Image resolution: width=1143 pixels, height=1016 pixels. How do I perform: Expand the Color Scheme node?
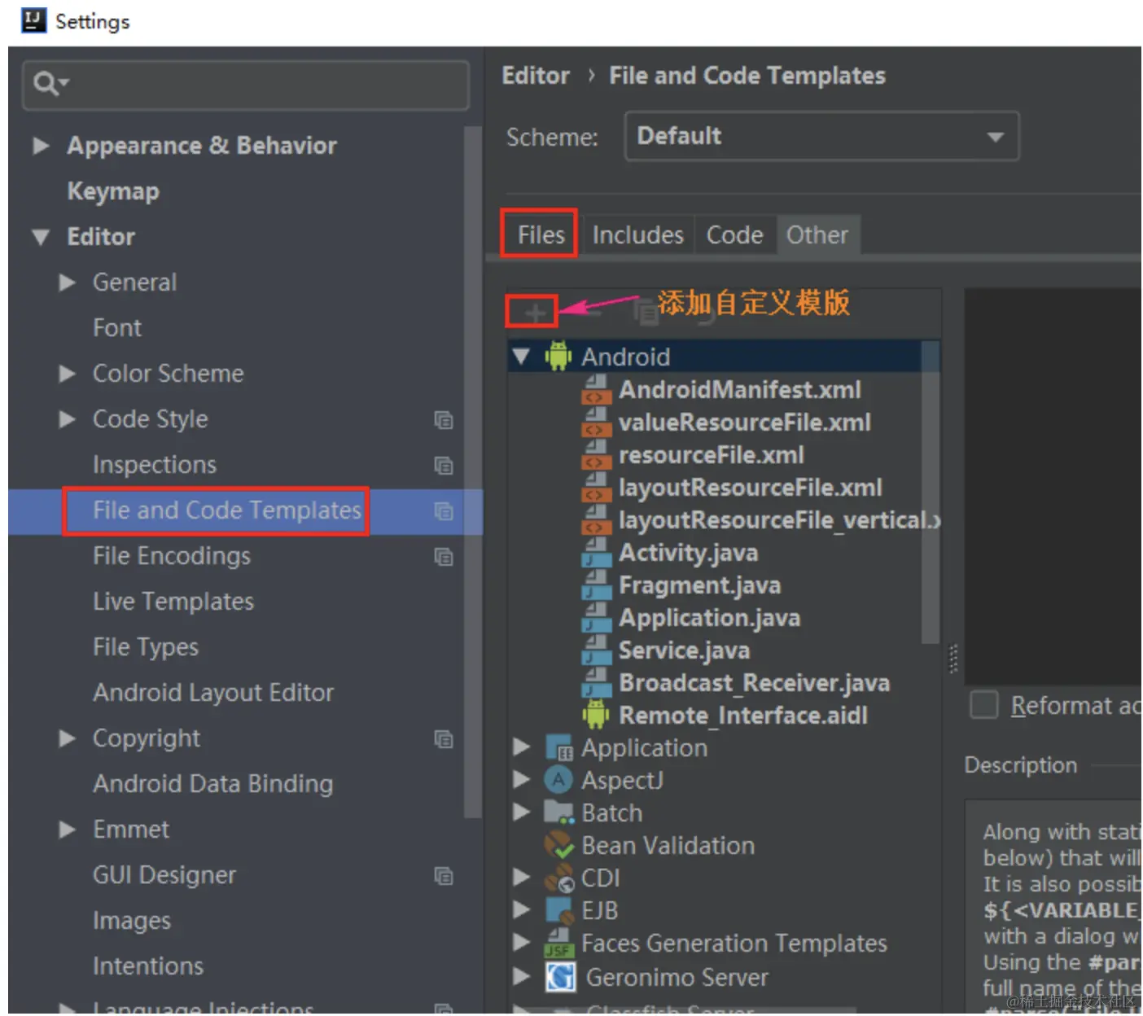[68, 374]
